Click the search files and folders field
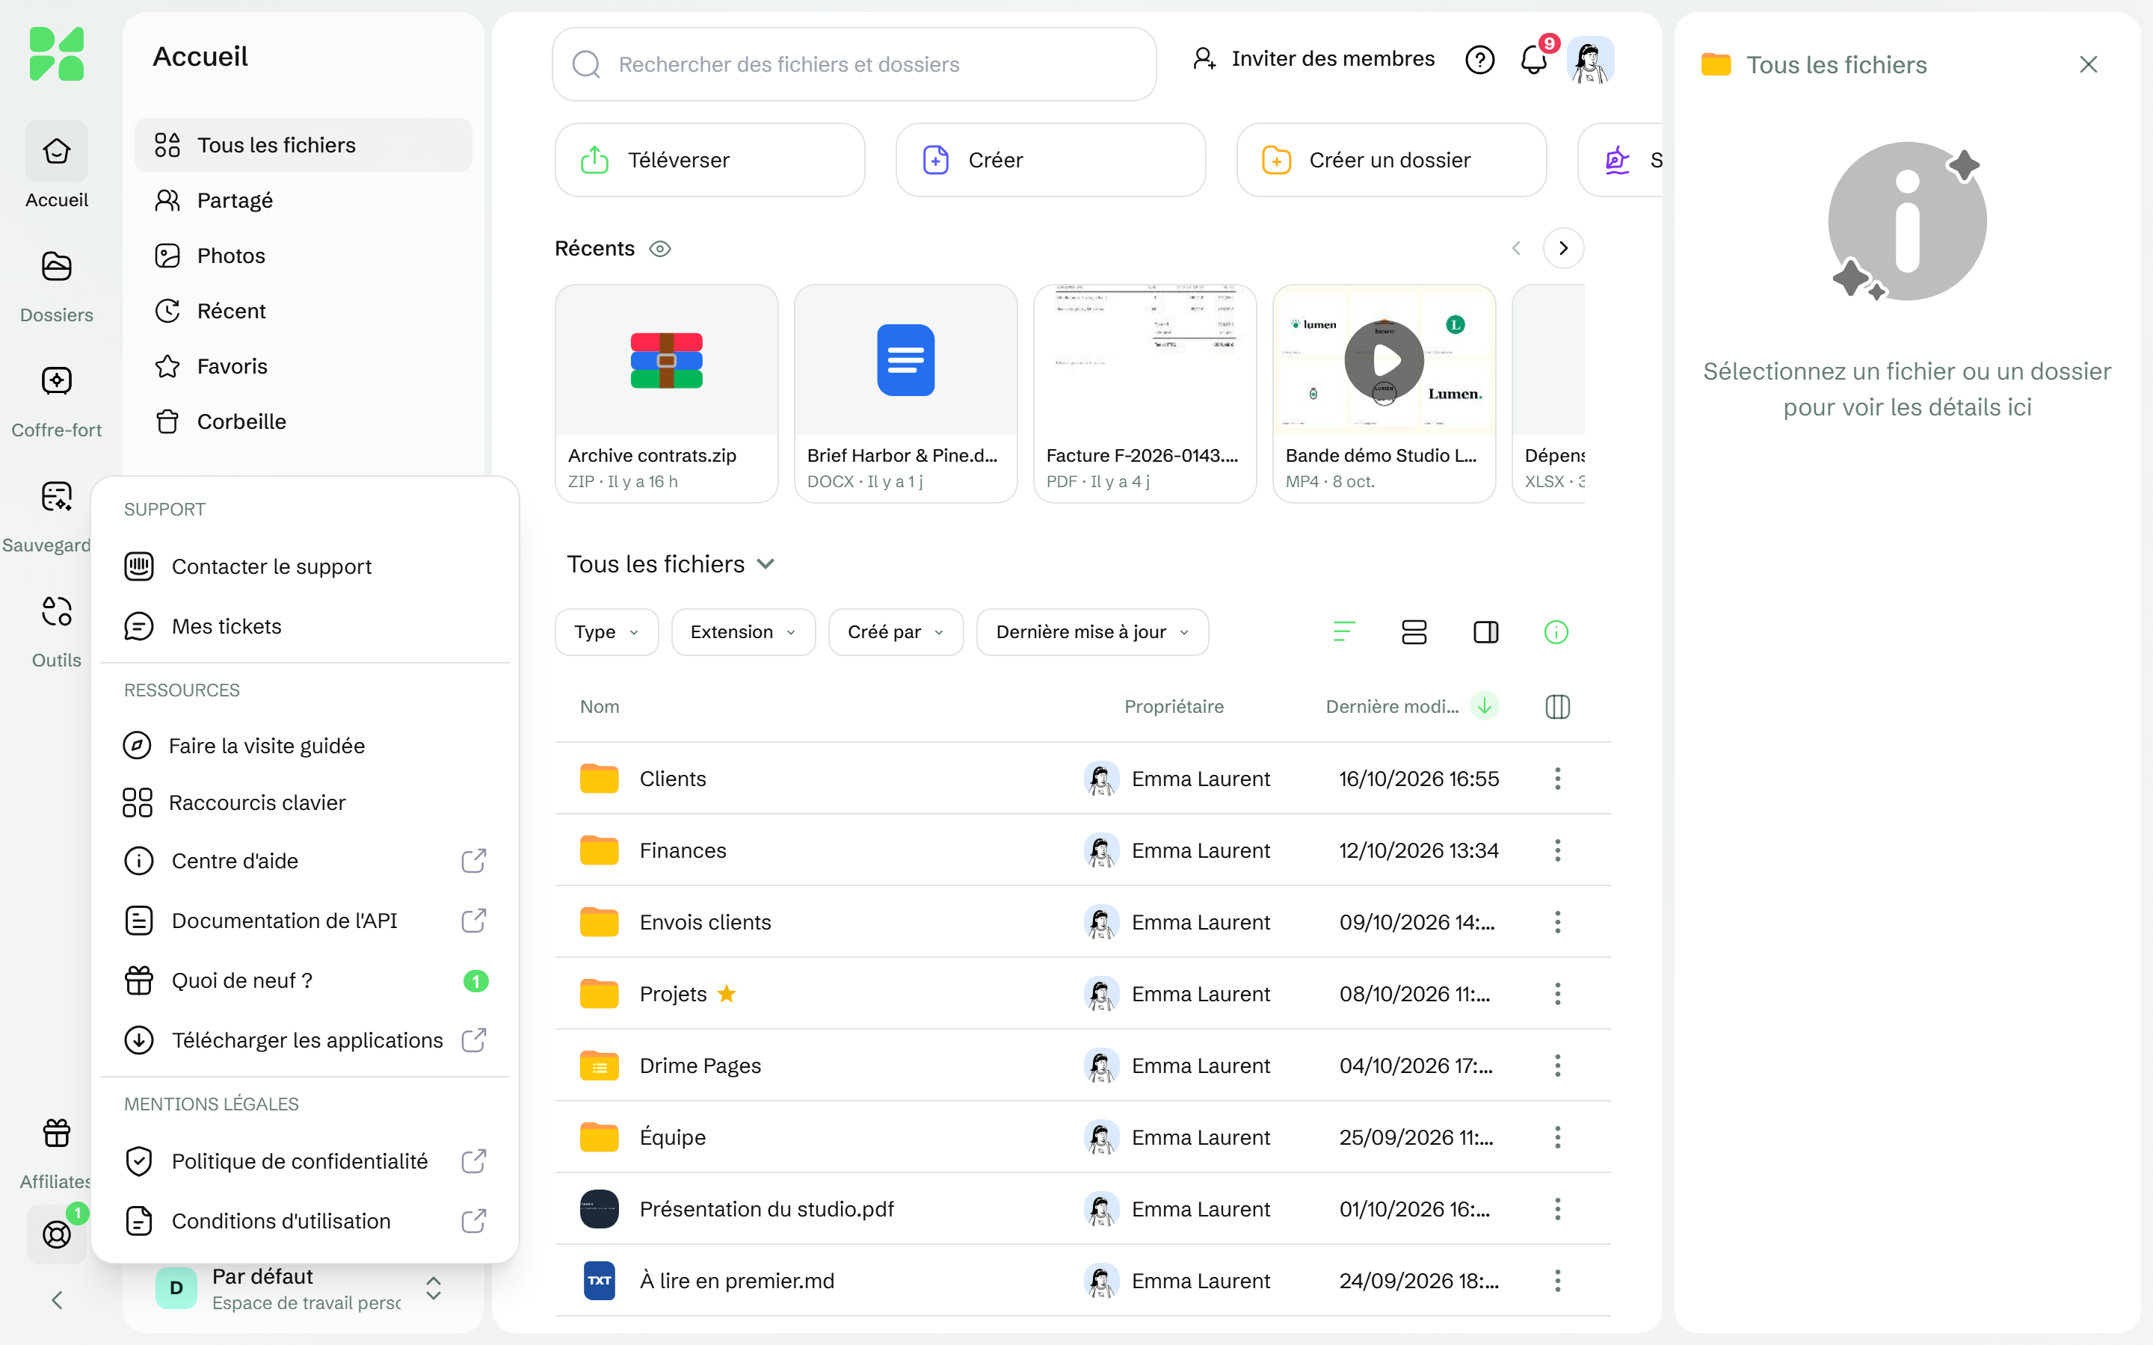This screenshot has height=1345, width=2153. tap(854, 64)
